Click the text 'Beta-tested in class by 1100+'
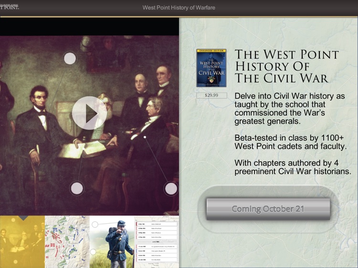 pos(289,138)
